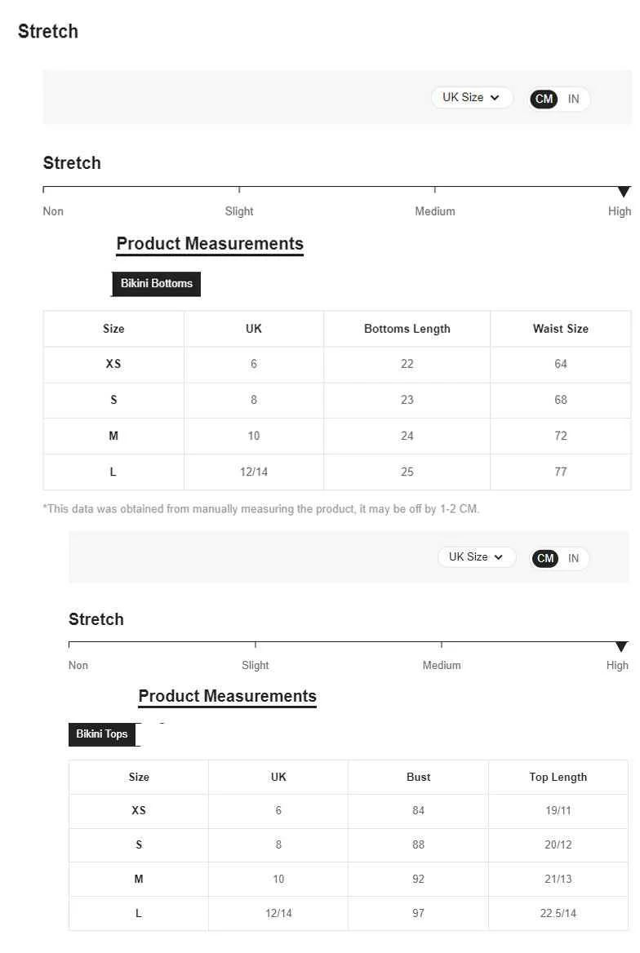640x953 pixels.
Task: Click the Waist Size column header
Action: point(560,329)
